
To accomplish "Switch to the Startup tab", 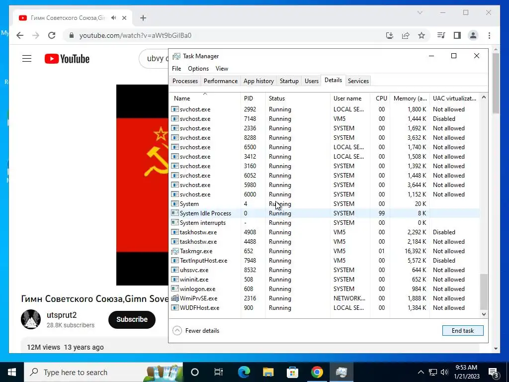I will [289, 81].
